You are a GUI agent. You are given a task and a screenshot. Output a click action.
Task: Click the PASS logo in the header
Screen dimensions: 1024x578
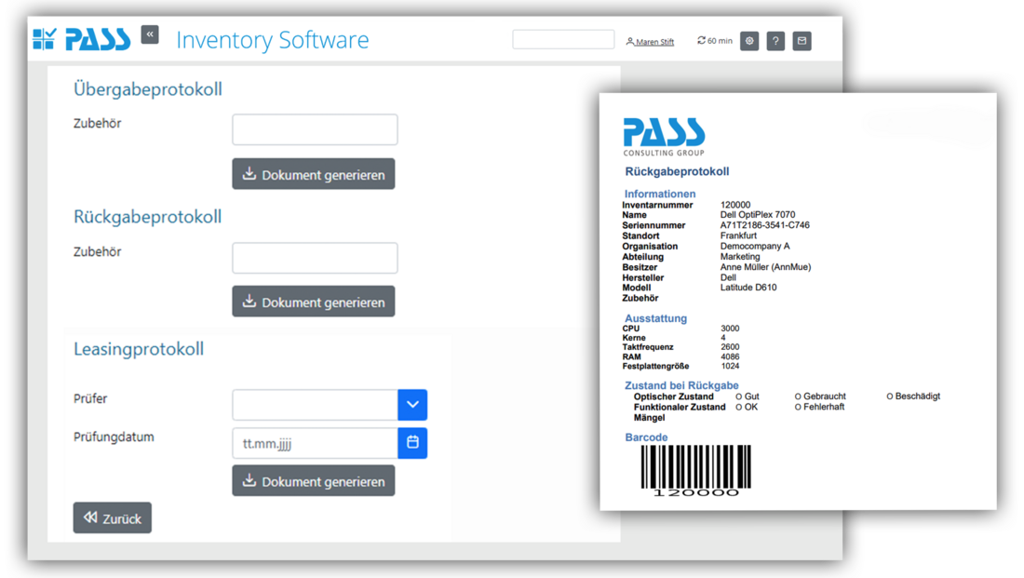coord(81,39)
